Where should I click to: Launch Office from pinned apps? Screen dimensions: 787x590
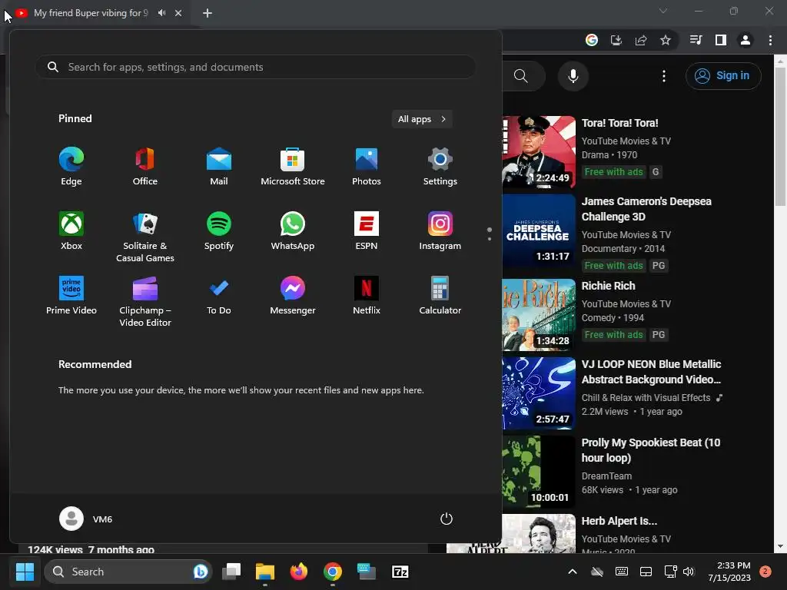tap(145, 166)
